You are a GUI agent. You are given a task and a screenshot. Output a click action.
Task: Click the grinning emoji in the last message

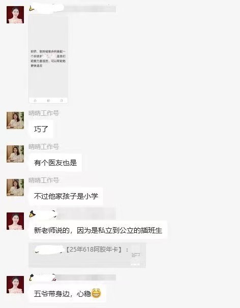(x=96, y=293)
